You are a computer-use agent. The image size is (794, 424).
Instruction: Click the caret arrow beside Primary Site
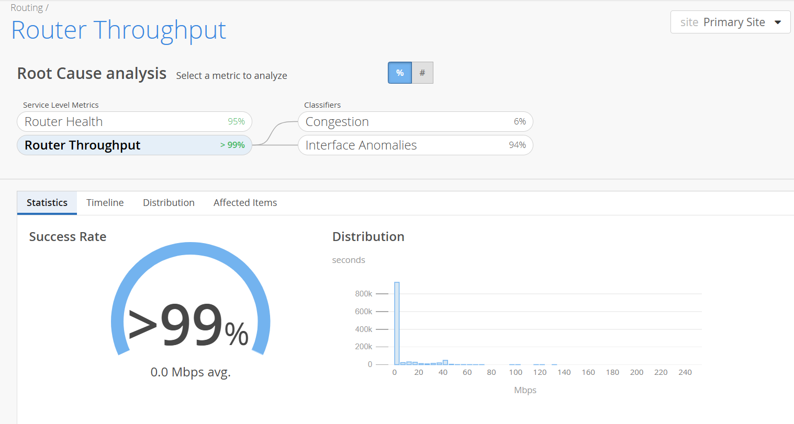coord(778,22)
